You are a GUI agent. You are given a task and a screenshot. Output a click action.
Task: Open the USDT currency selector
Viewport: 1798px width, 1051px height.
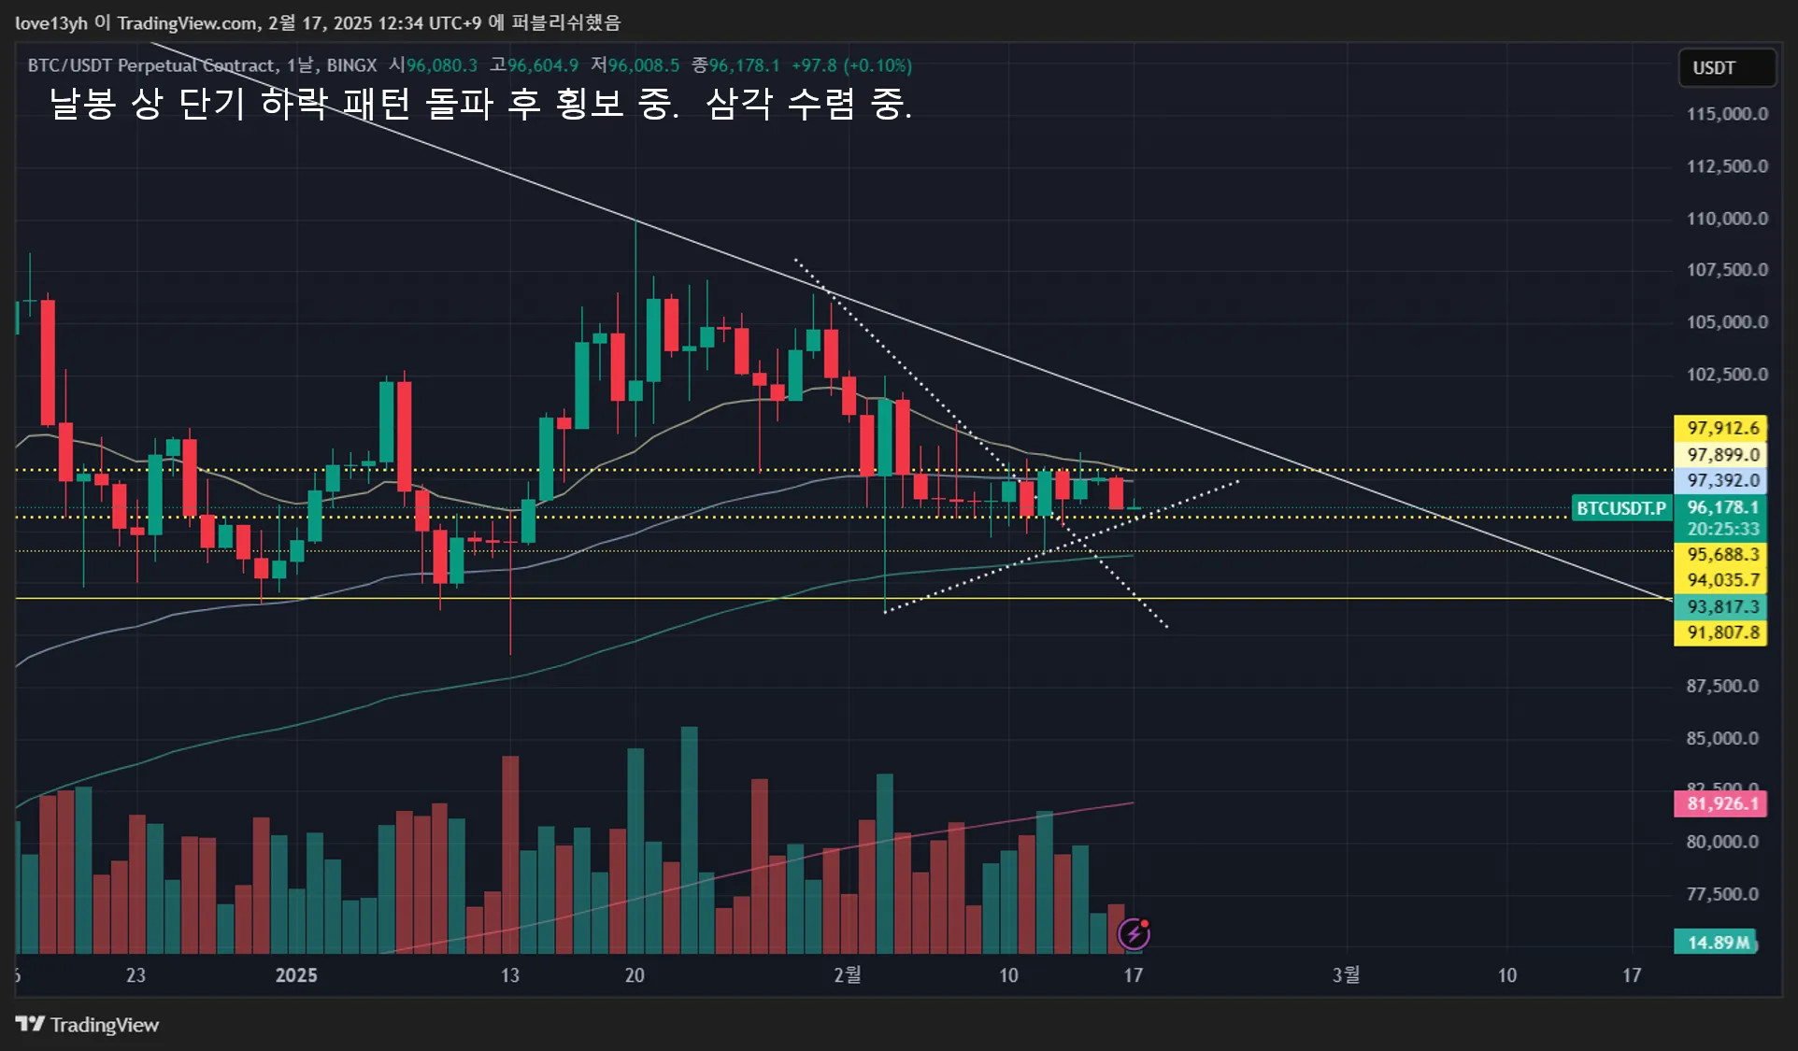pos(1727,67)
